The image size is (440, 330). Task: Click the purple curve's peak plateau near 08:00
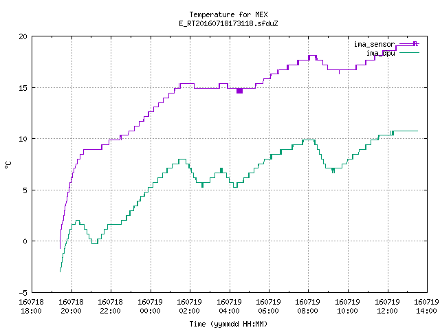coord(312,56)
